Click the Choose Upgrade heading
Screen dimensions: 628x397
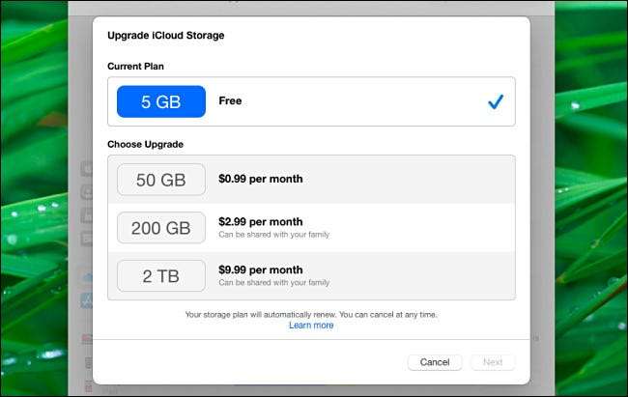[x=145, y=144]
